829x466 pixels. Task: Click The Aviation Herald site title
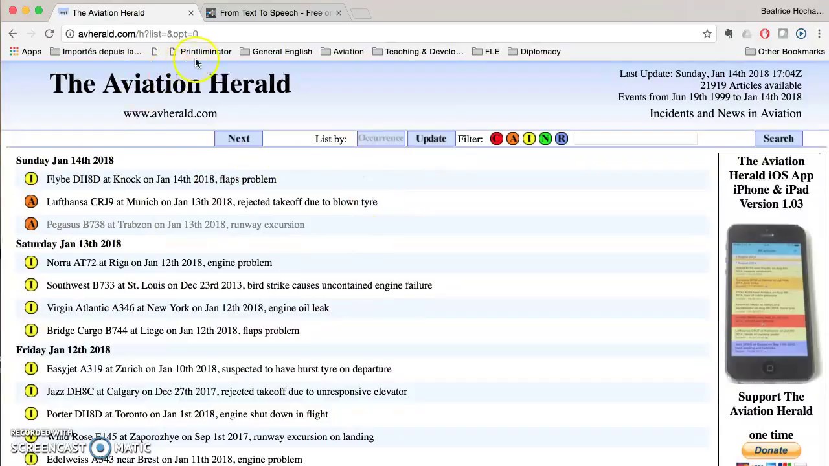tap(170, 83)
